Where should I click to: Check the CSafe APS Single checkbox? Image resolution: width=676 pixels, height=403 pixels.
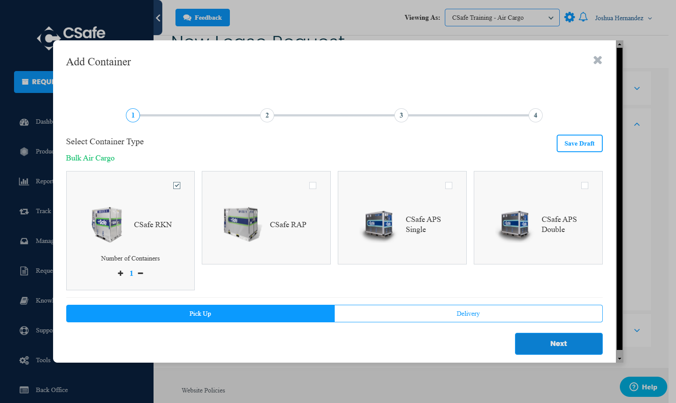coord(449,185)
